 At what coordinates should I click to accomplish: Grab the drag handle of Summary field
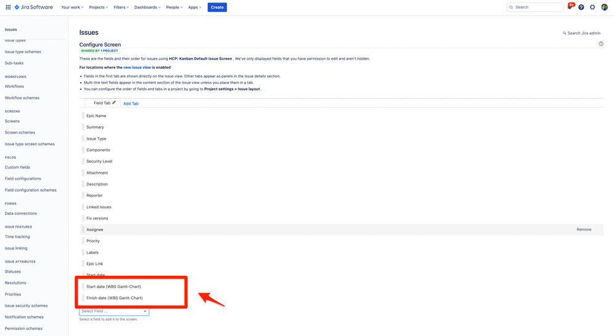tap(83, 127)
